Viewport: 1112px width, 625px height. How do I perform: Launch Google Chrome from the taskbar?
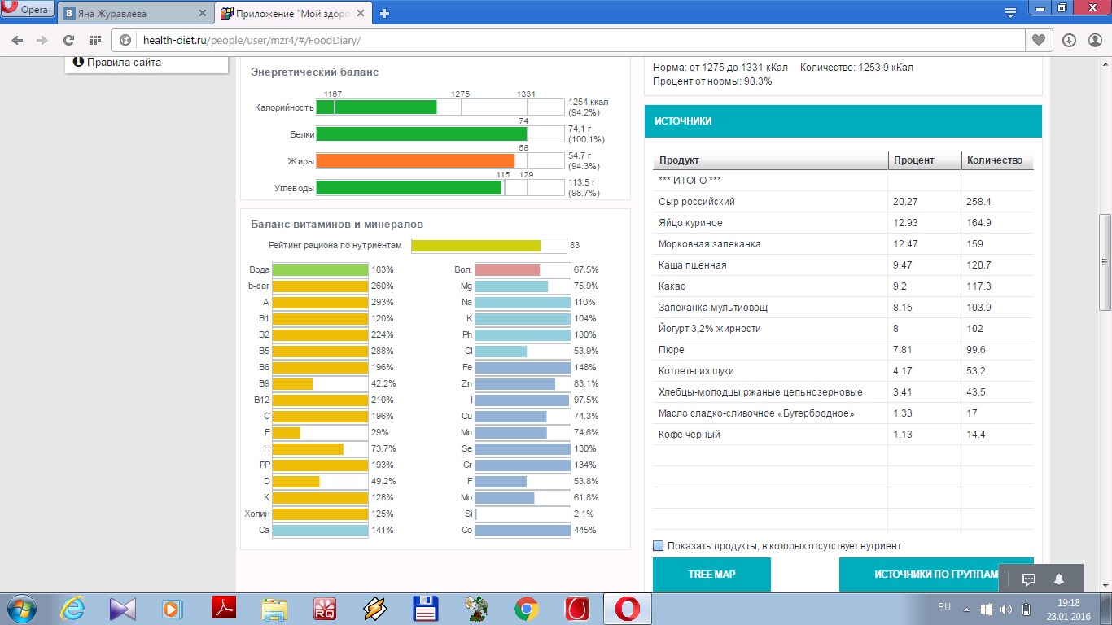tap(526, 608)
